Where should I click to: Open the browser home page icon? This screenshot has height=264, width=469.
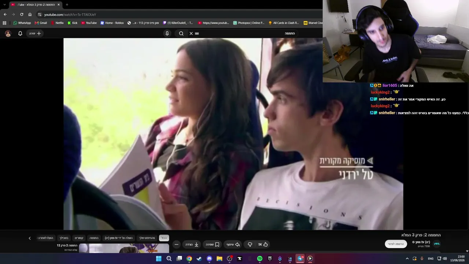click(30, 14)
